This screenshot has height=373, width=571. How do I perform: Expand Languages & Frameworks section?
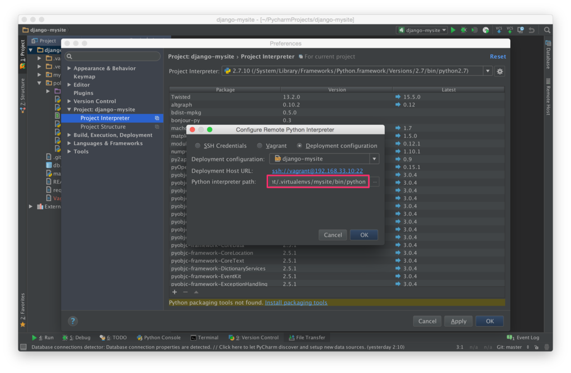point(69,143)
